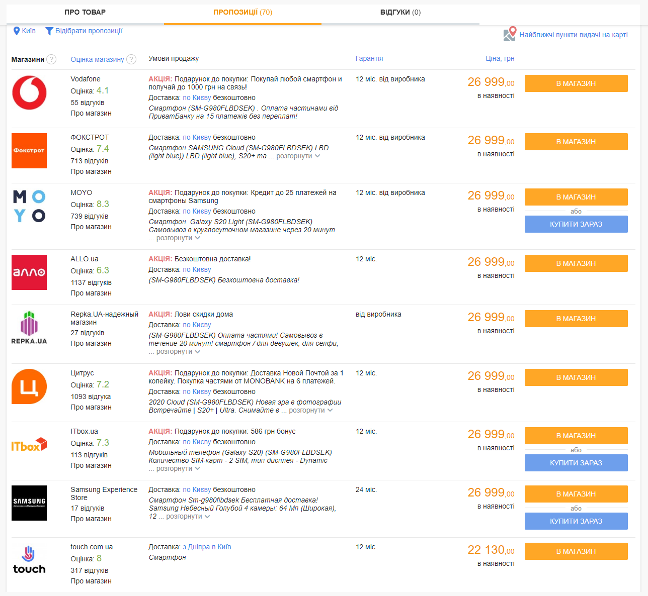648x596 pixels.
Task: Open Samsung Experience Store's 17 відгуків
Action: coord(88,508)
